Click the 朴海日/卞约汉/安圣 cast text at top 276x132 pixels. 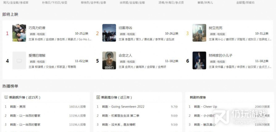click(x=55, y=3)
